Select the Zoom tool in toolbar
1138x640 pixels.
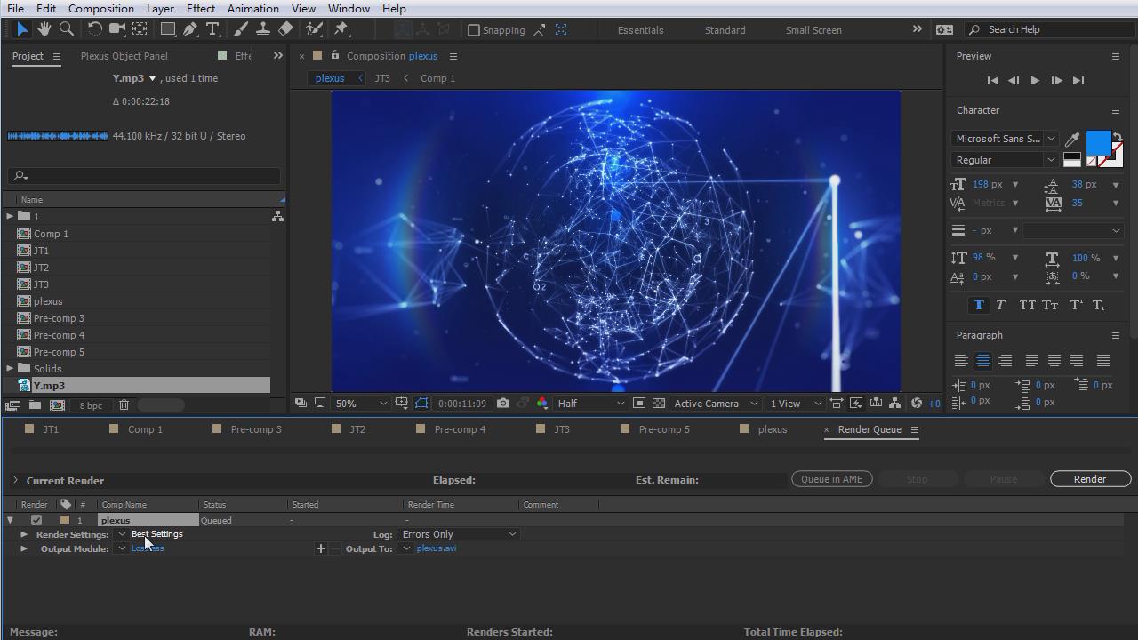click(66, 29)
